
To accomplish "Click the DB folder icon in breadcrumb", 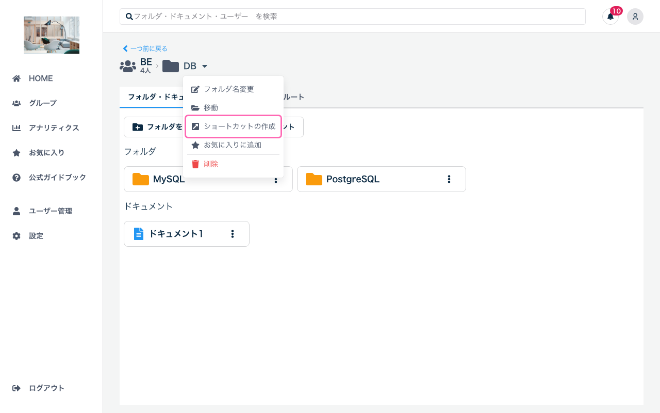I will click(x=171, y=66).
